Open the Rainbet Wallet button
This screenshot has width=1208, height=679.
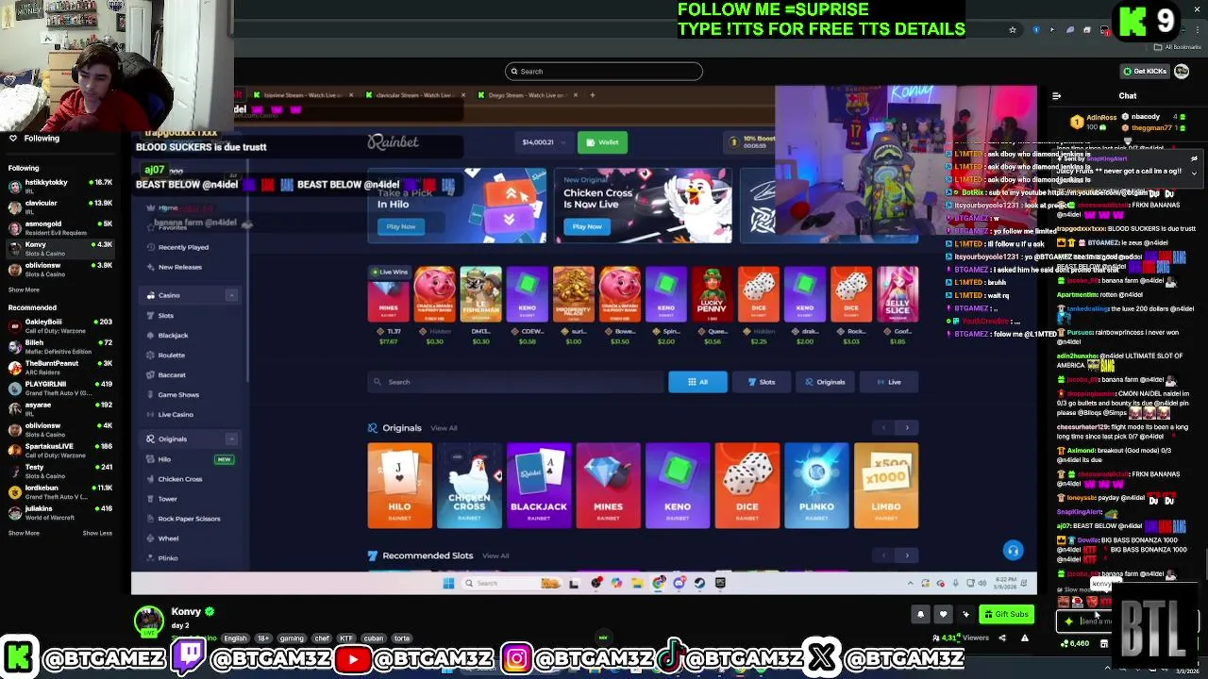coord(602,142)
